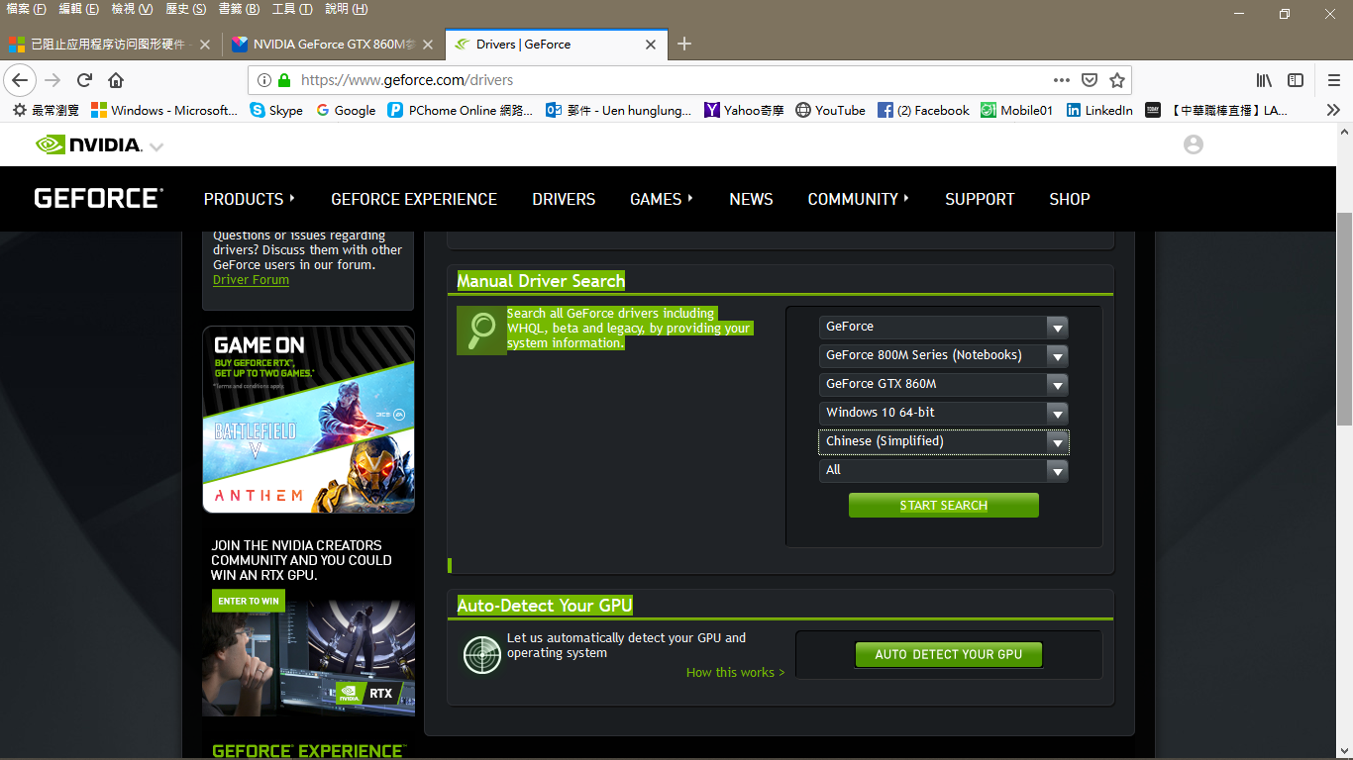
Task: Click the green padlock site security icon
Action: point(284,80)
